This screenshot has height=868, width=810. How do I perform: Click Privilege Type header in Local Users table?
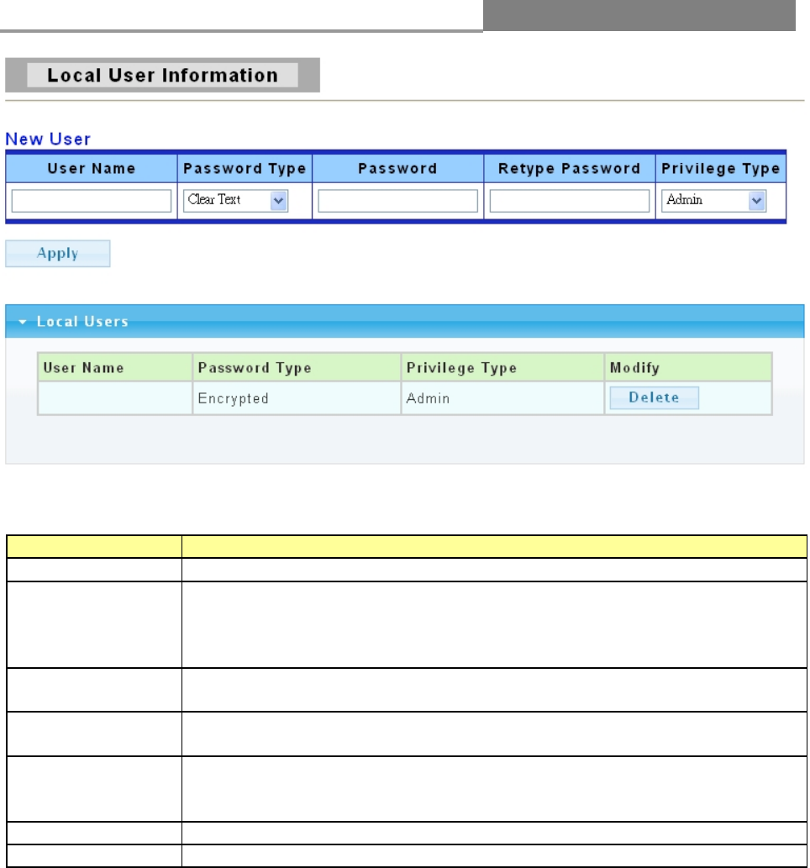click(502, 367)
